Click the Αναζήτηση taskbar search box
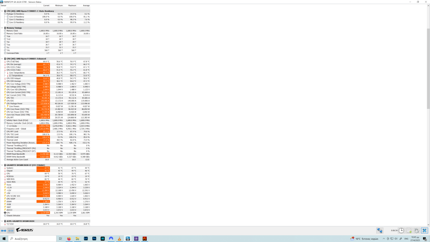 click(x=32, y=239)
